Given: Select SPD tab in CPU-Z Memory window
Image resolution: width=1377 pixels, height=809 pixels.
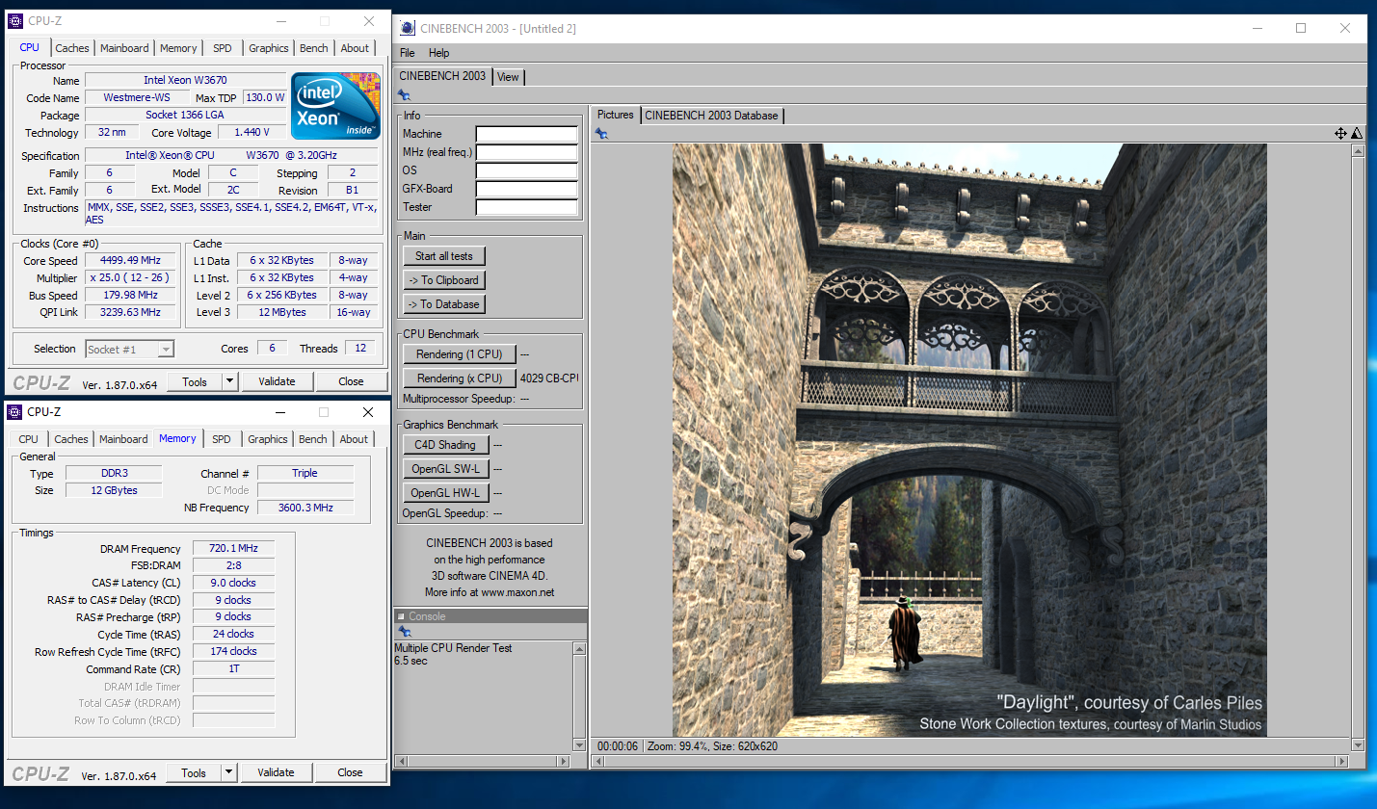Looking at the screenshot, I should click(222, 439).
